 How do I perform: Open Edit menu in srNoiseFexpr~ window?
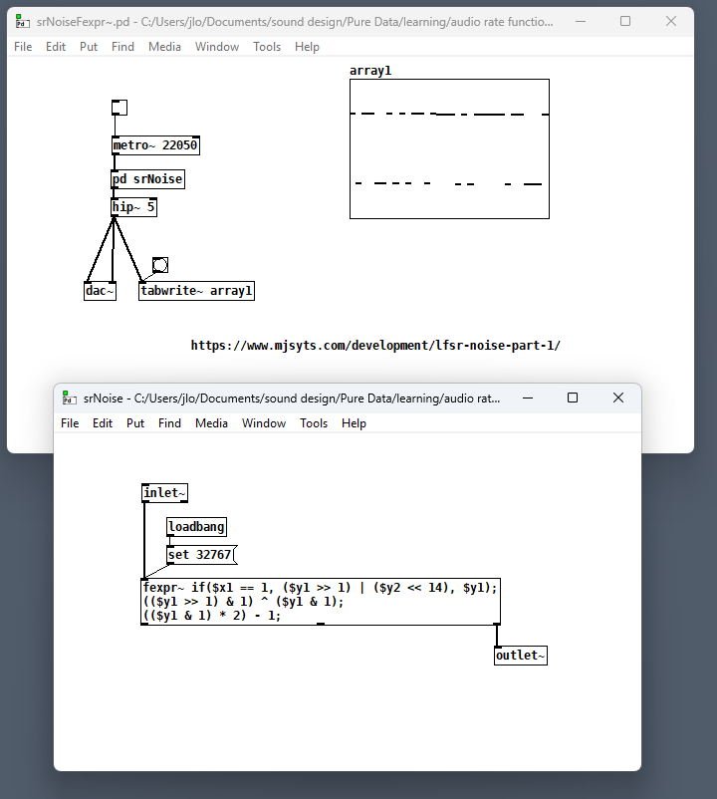(x=56, y=47)
